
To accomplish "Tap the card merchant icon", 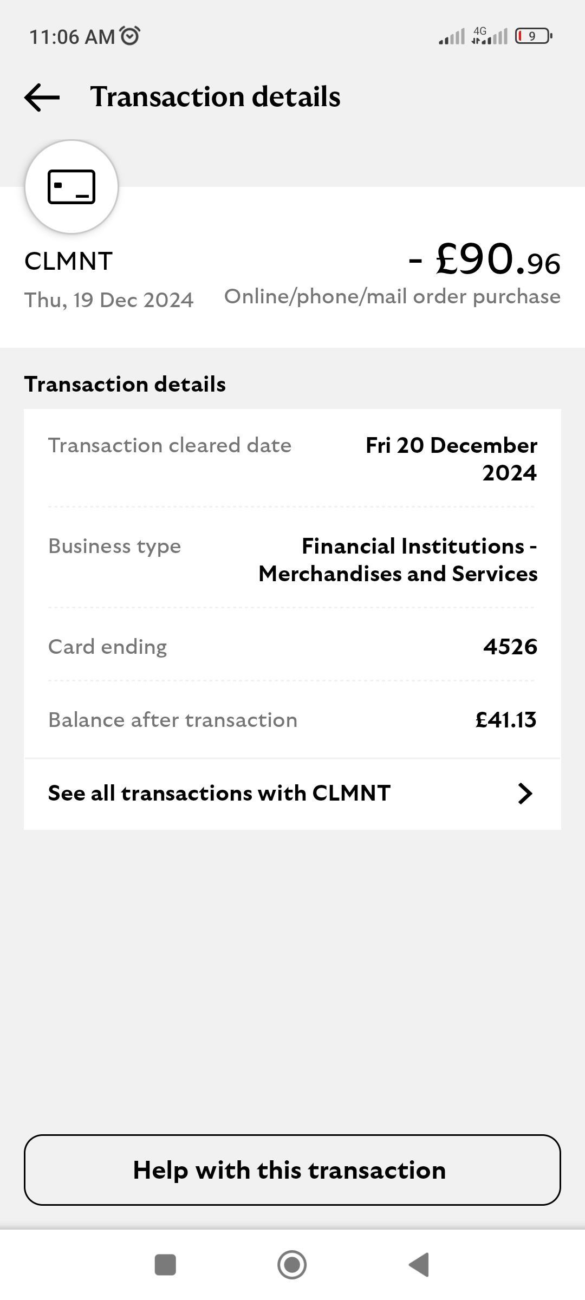I will tap(71, 187).
